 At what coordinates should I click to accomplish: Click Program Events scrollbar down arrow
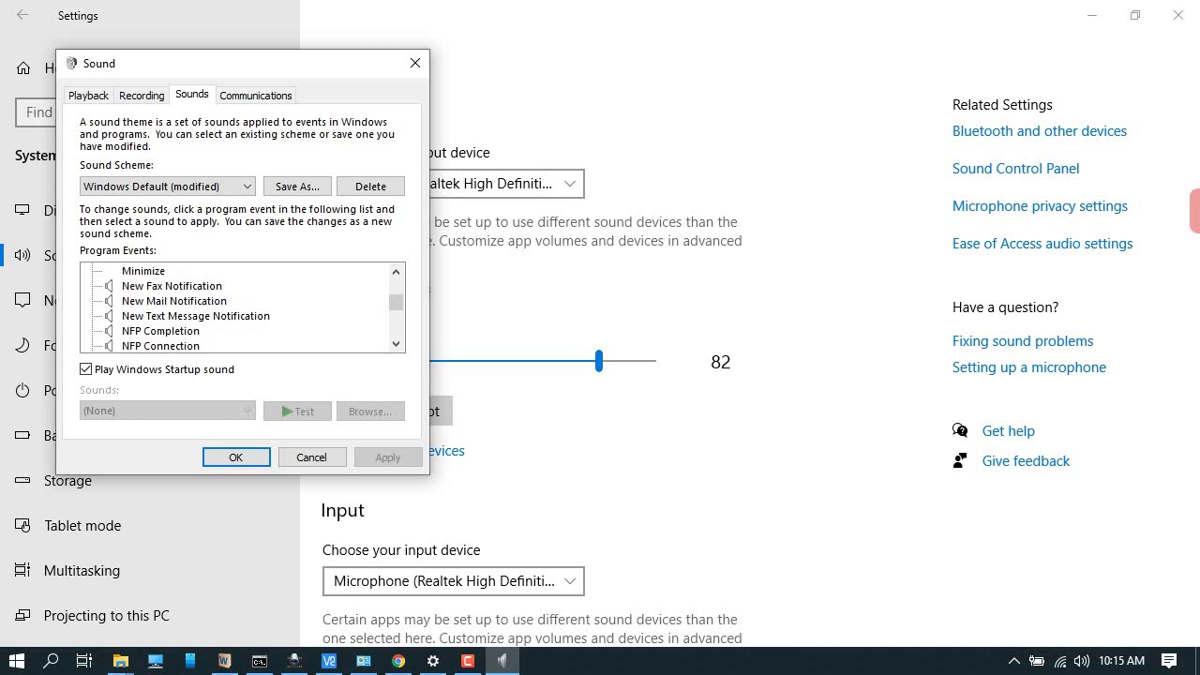coord(396,344)
